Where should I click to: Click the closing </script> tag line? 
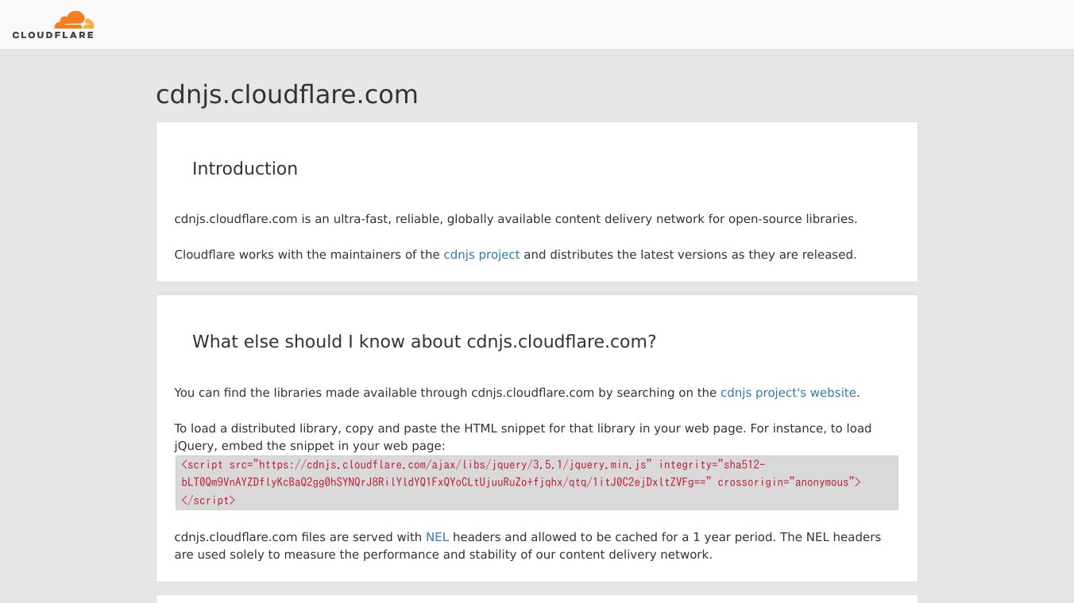click(x=208, y=501)
